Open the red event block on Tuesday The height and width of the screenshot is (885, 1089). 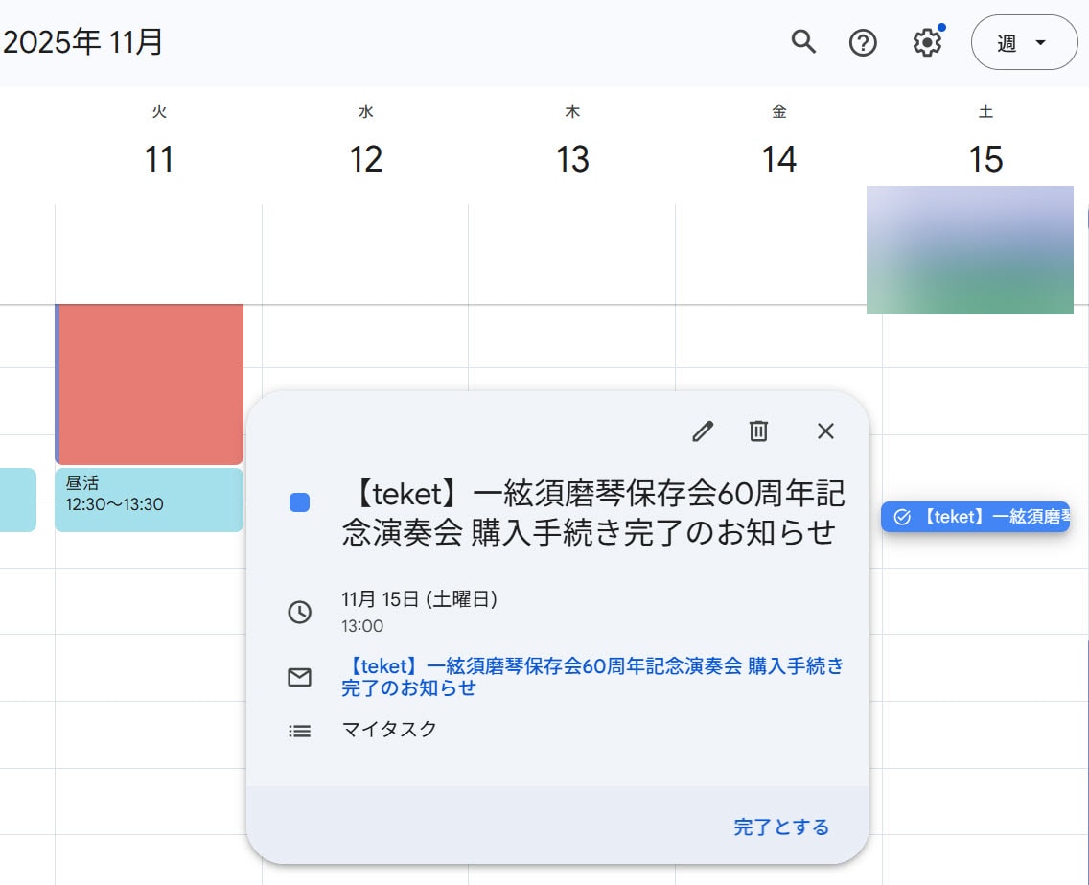(x=150, y=384)
